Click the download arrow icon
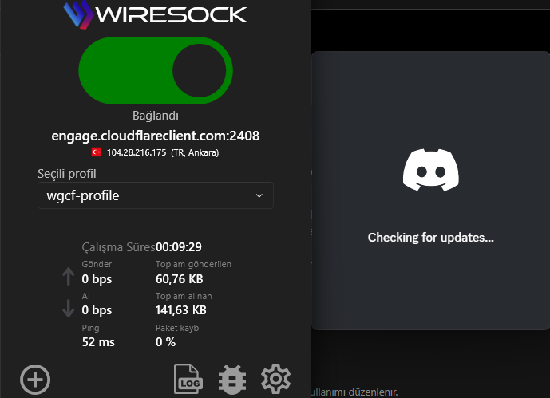 [x=68, y=309]
